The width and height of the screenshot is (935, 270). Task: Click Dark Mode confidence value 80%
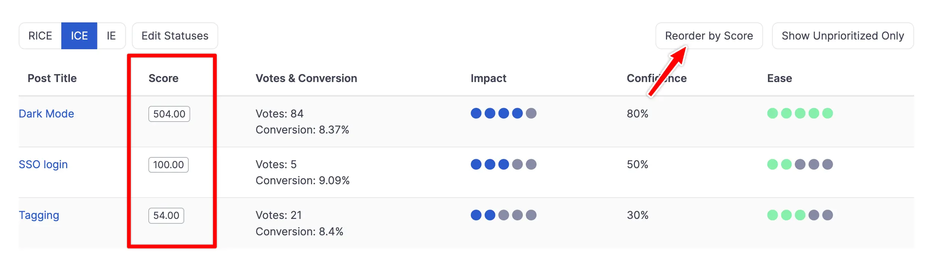click(x=638, y=114)
